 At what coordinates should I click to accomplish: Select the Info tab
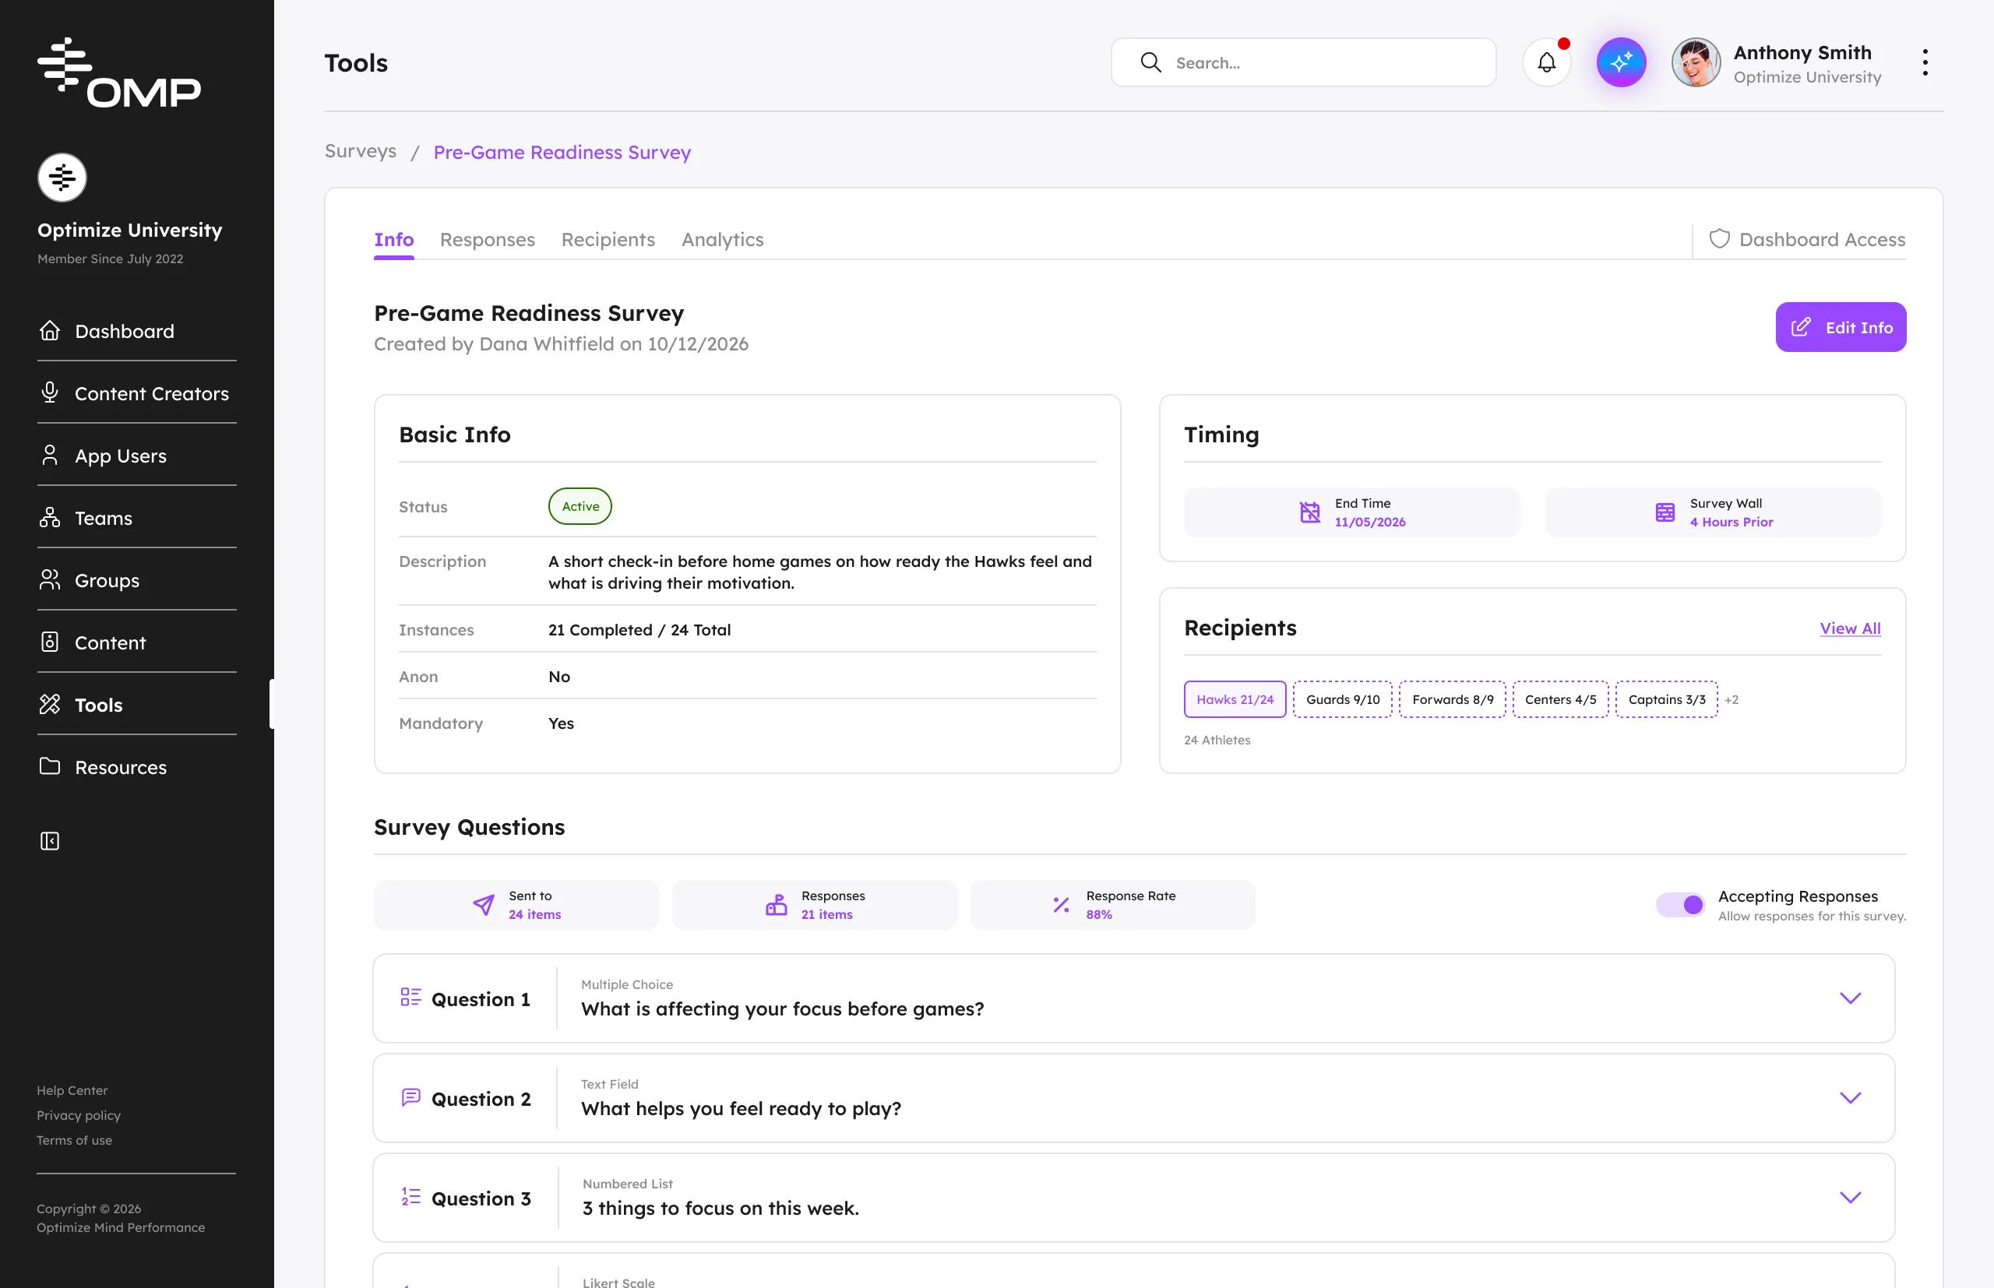pyautogui.click(x=394, y=239)
